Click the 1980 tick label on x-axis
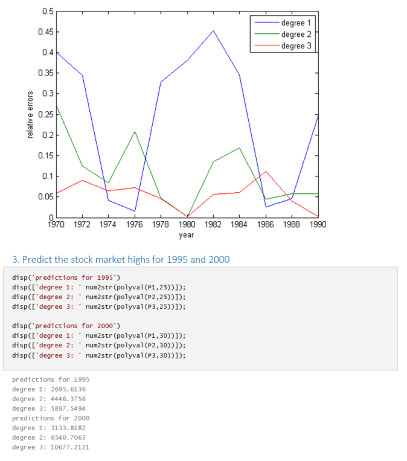The image size is (407, 461). coord(187,225)
